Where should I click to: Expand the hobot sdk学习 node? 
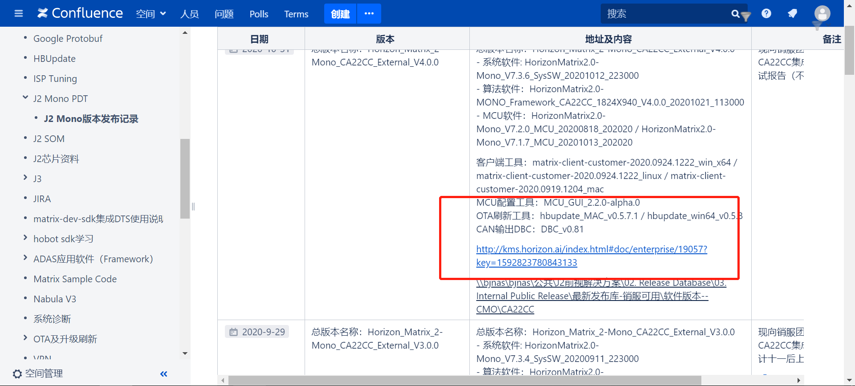[x=25, y=238]
